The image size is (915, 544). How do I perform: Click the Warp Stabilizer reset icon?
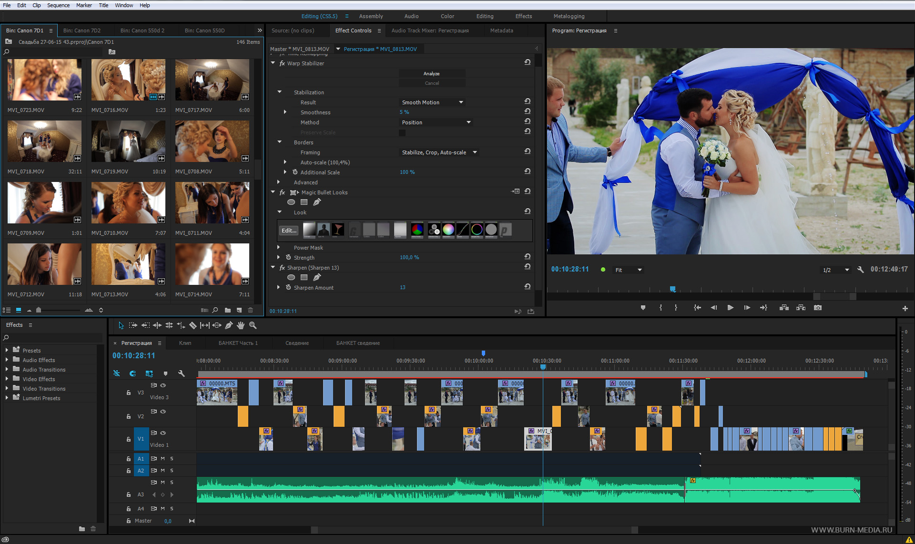point(528,63)
